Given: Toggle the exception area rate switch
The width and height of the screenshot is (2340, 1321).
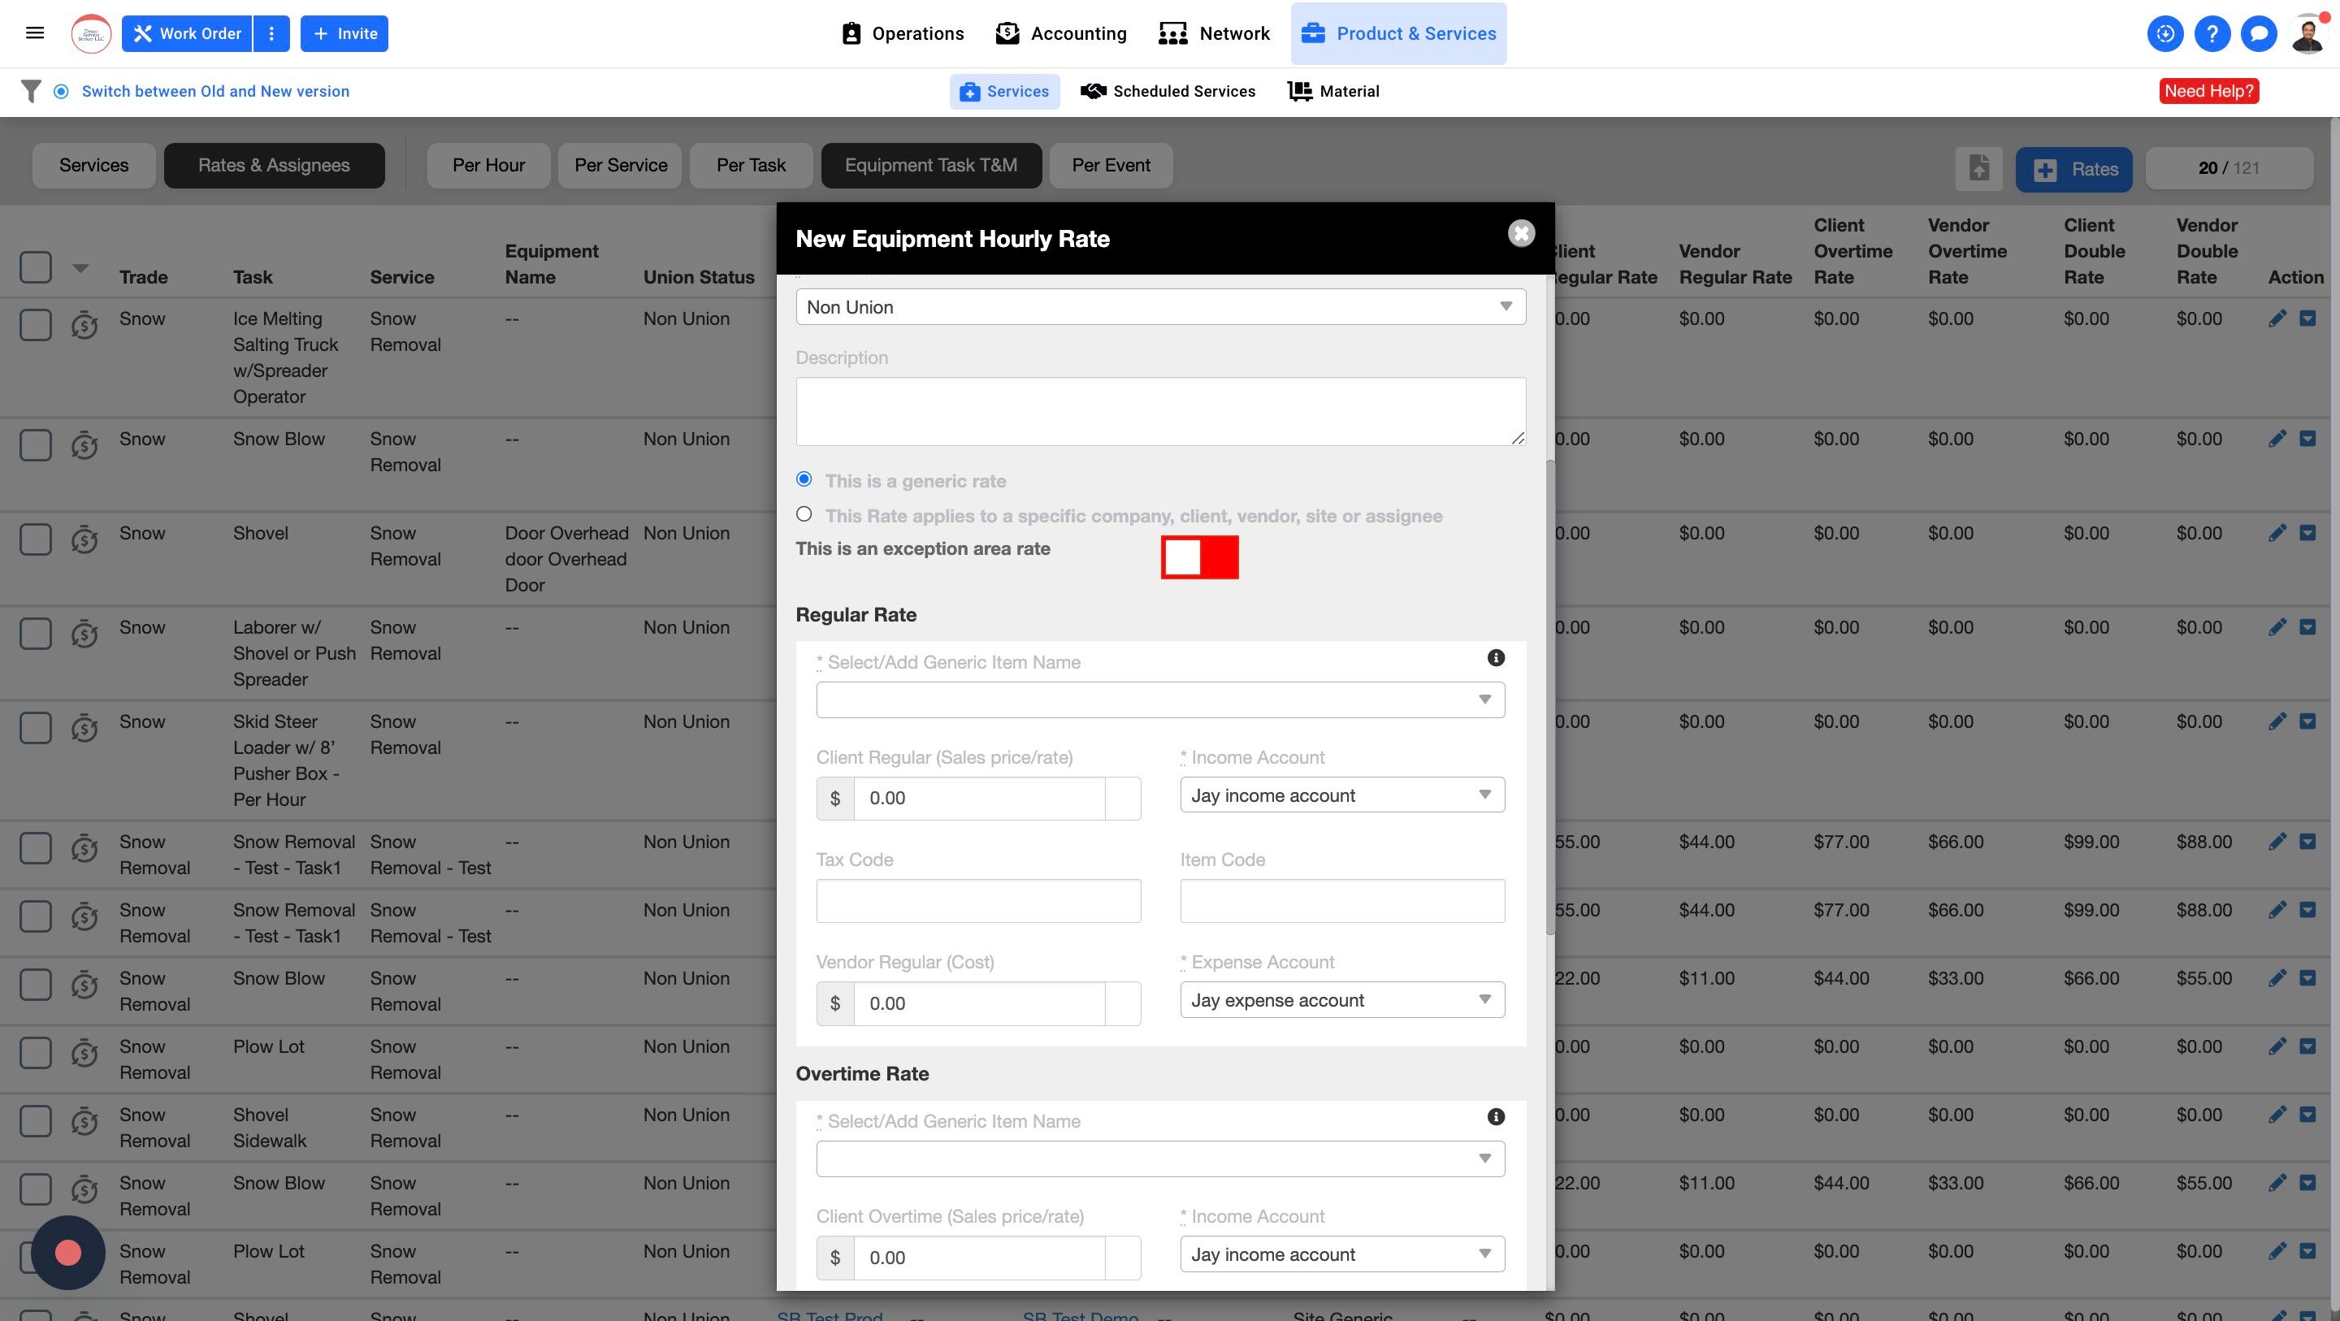Looking at the screenshot, I should (1199, 557).
